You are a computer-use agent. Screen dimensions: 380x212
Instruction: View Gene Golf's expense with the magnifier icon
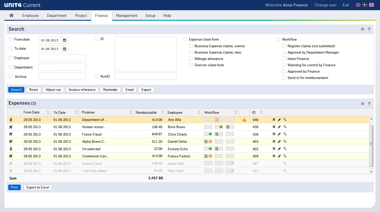pyautogui.click(x=285, y=163)
